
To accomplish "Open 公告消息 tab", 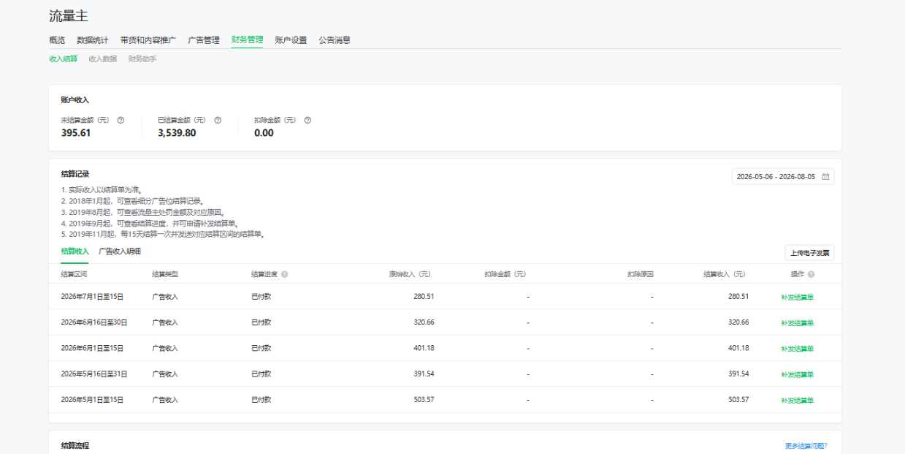I will click(335, 40).
